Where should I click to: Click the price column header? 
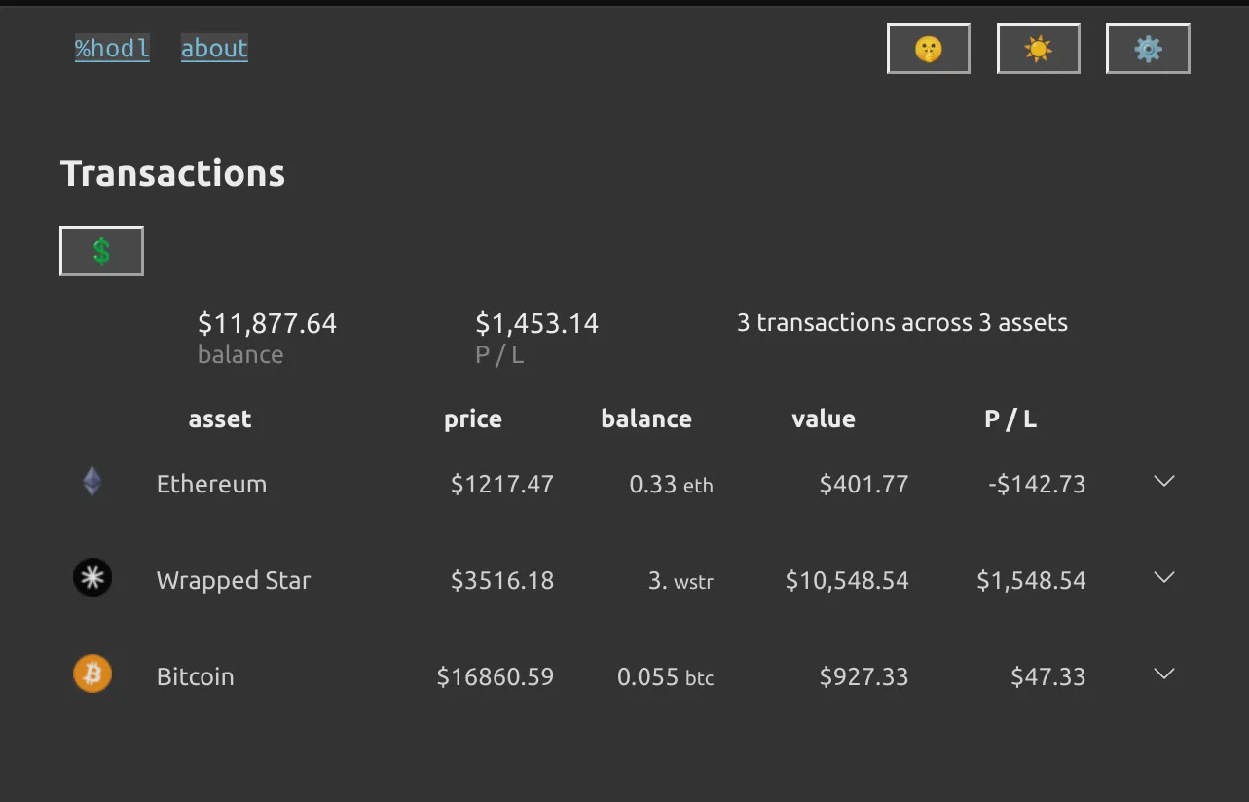pyautogui.click(x=473, y=419)
